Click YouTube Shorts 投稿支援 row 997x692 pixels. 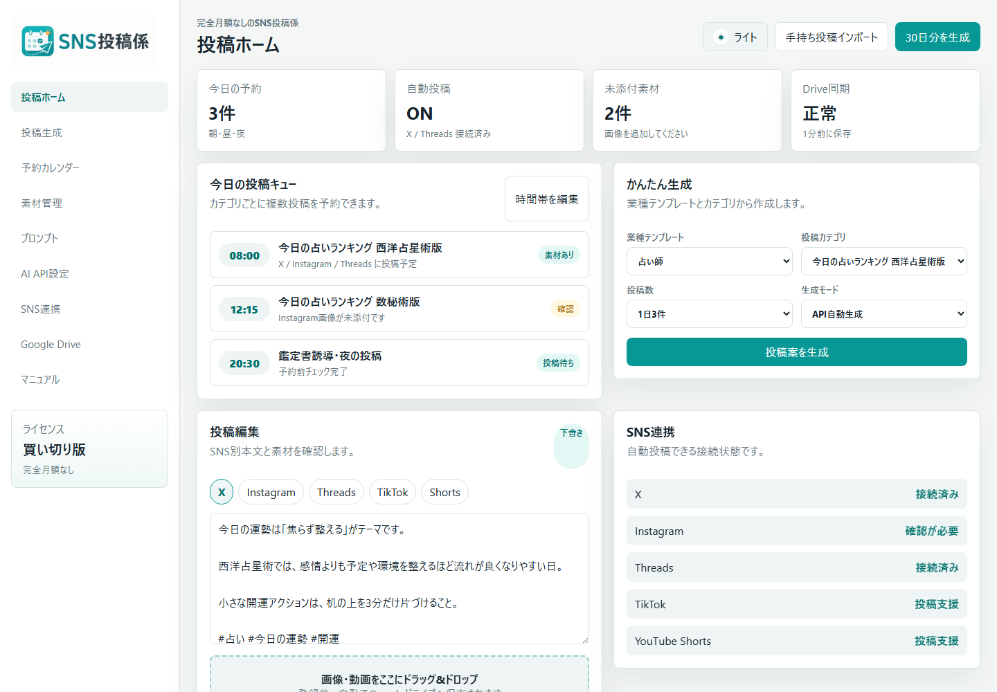[x=797, y=641]
